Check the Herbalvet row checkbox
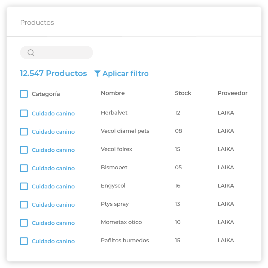This screenshot has height=268, width=268. pos(24,113)
